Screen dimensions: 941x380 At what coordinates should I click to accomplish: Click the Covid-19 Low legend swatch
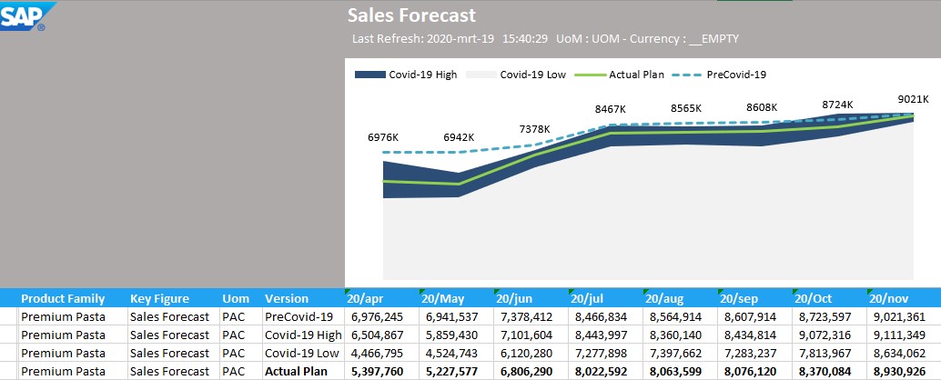pos(481,75)
